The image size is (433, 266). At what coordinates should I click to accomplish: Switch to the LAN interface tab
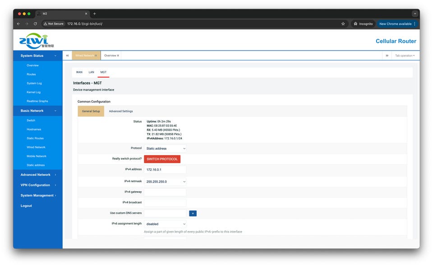(91, 72)
